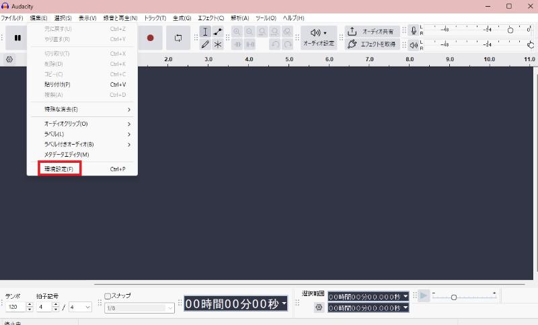Click the Redo arrow toolbar icon
The image size is (538, 325).
pos(288,44)
